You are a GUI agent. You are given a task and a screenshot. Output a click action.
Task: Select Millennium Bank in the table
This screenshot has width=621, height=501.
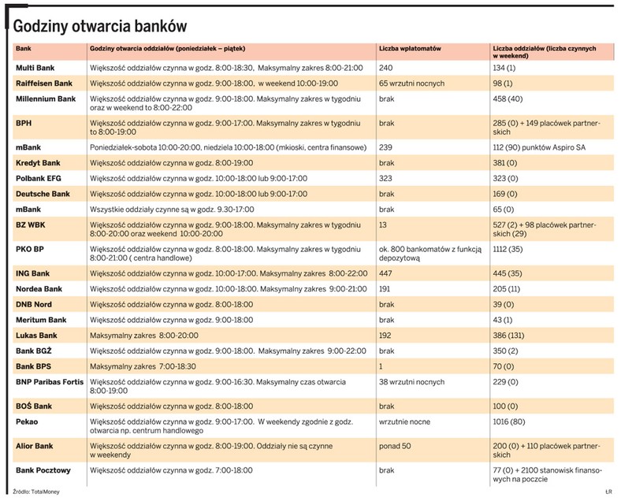click(x=46, y=98)
